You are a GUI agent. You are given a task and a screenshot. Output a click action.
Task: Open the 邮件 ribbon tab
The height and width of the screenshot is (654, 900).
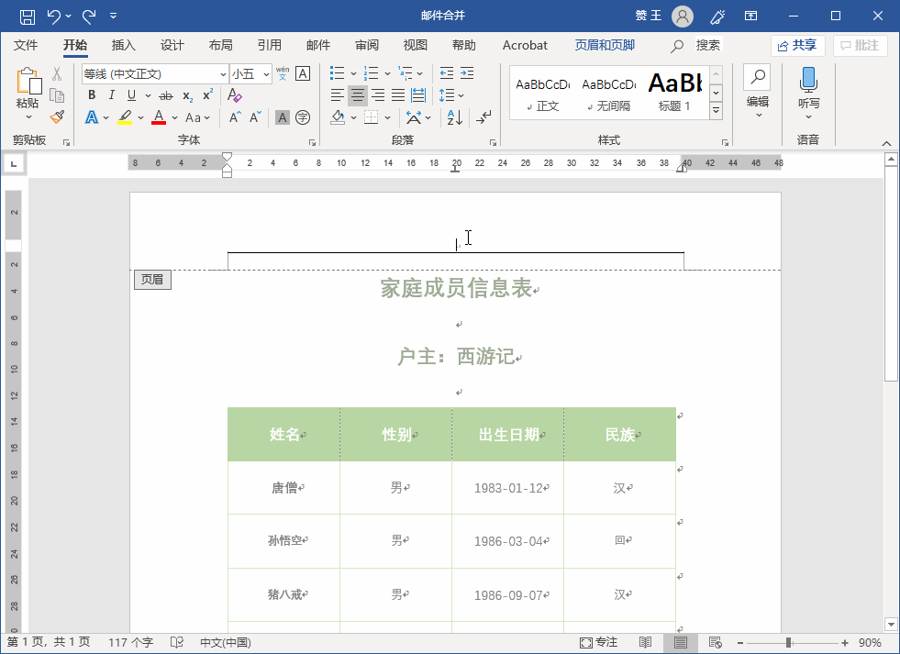(x=317, y=44)
